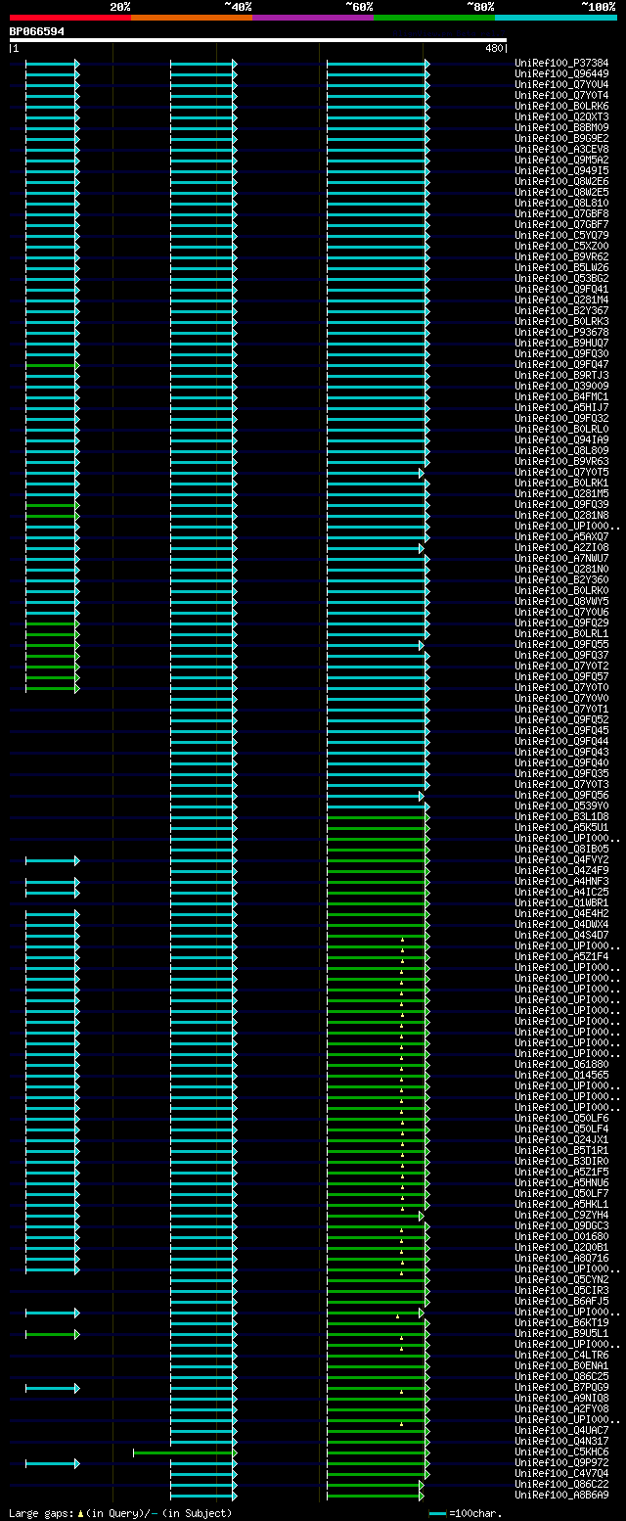
Task: Click the orange ~40% legend segment
Action: [191, 18]
